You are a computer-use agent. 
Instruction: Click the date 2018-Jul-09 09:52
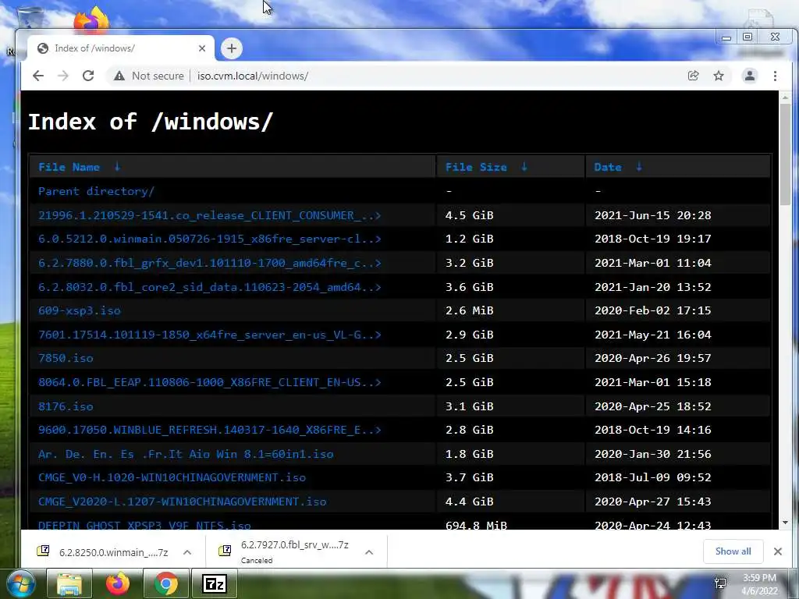[x=653, y=477]
